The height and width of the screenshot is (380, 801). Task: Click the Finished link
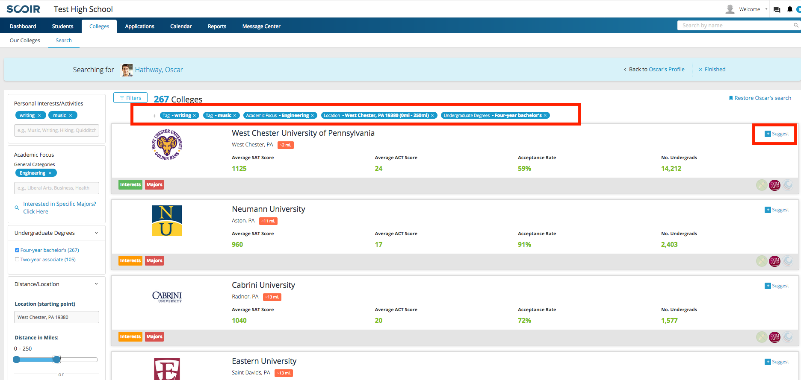712,69
